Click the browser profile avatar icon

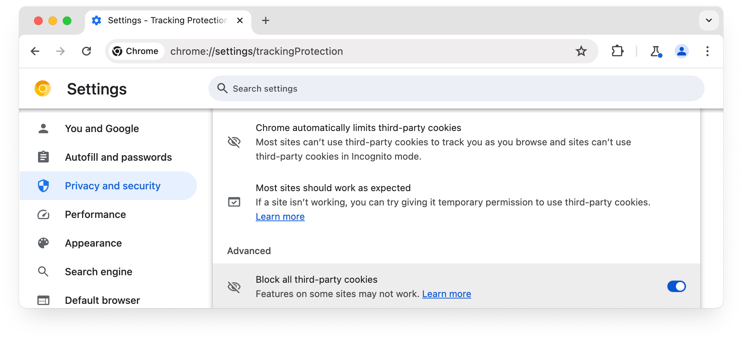coord(682,51)
